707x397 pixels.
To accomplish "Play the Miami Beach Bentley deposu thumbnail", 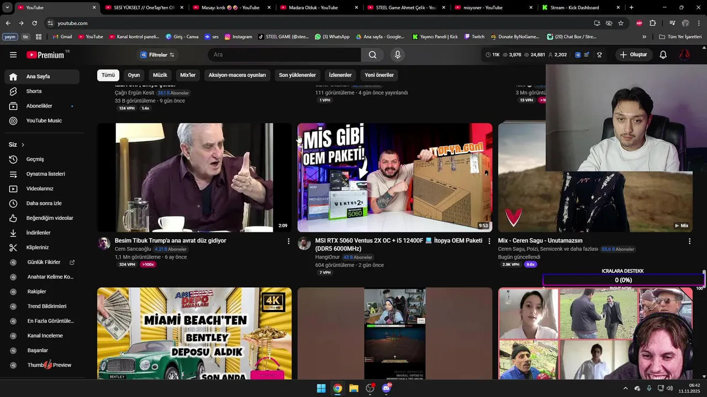I will pos(194,333).
